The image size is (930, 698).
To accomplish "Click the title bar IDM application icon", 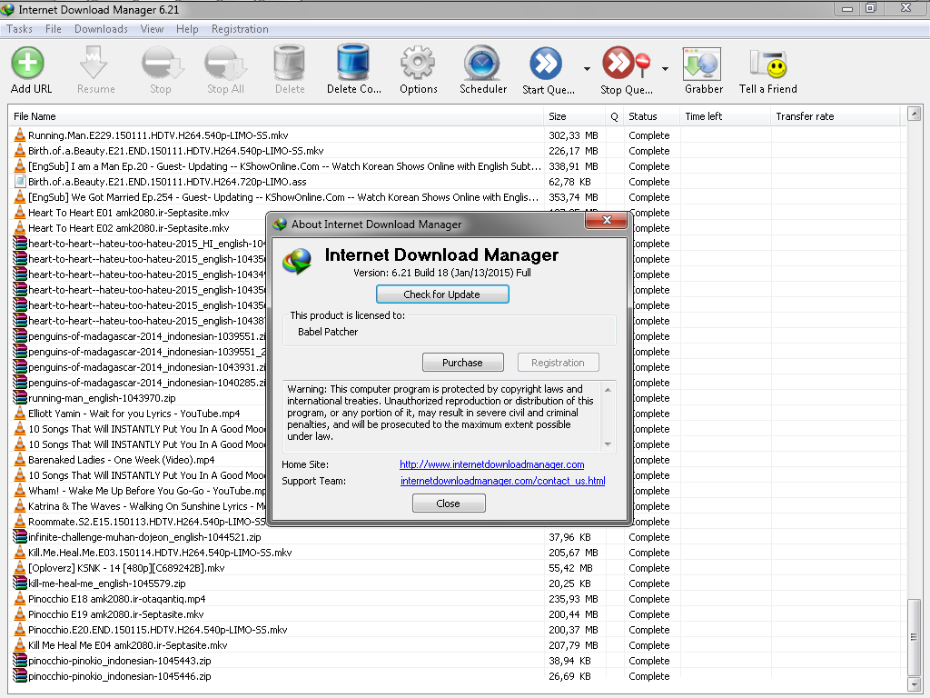I will point(7,9).
